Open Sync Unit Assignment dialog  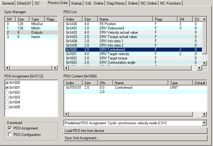[135, 138]
